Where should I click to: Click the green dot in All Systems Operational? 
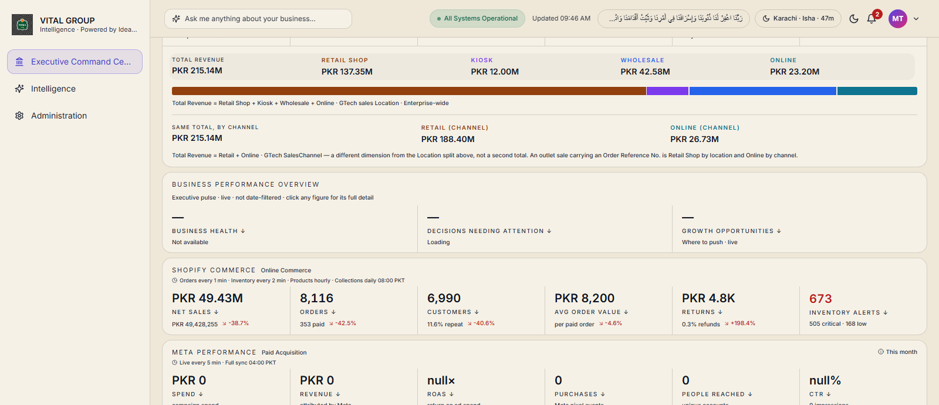(439, 19)
